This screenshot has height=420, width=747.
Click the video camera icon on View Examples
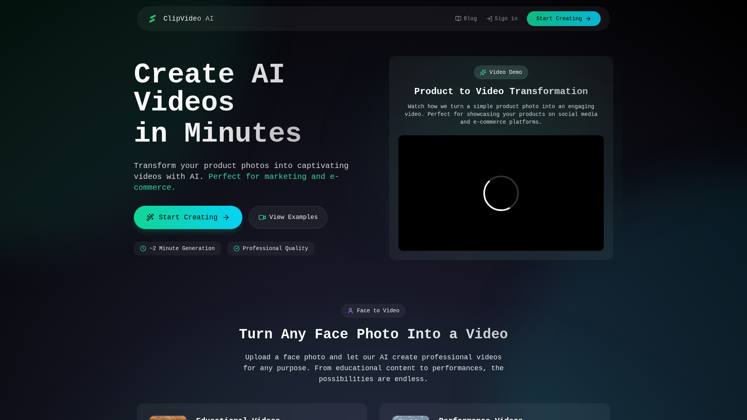click(x=262, y=217)
